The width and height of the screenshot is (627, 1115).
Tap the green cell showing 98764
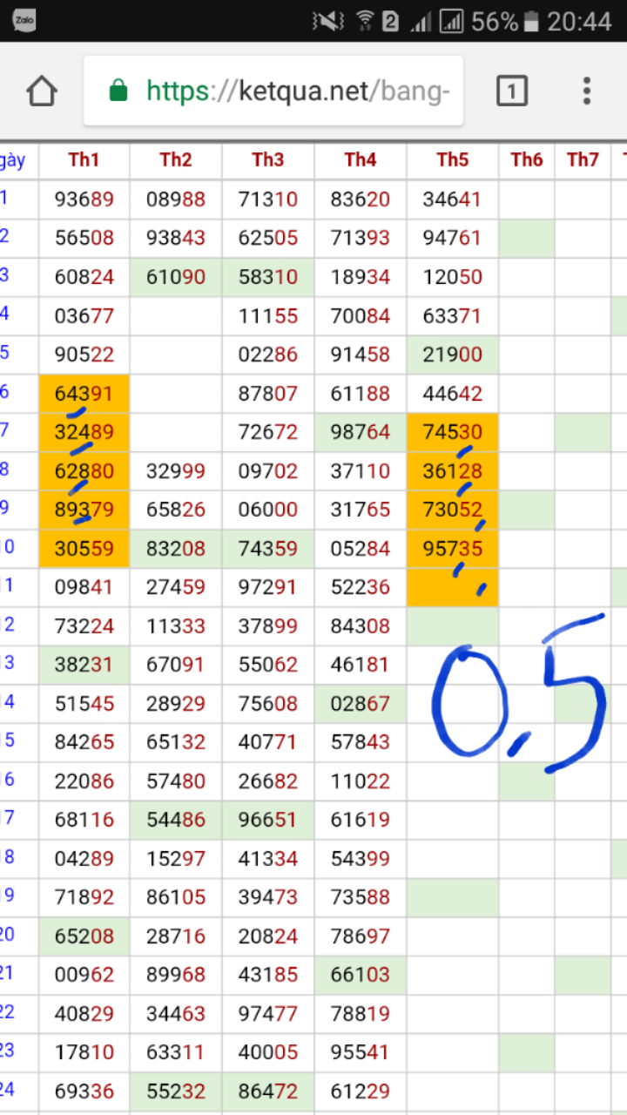pos(361,433)
